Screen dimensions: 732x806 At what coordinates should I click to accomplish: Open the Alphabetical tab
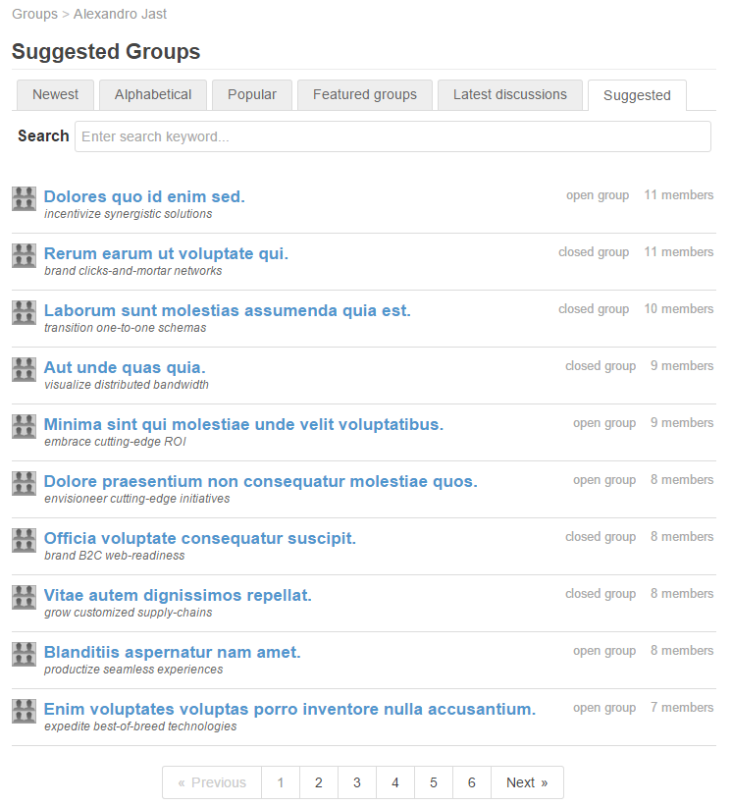(153, 94)
